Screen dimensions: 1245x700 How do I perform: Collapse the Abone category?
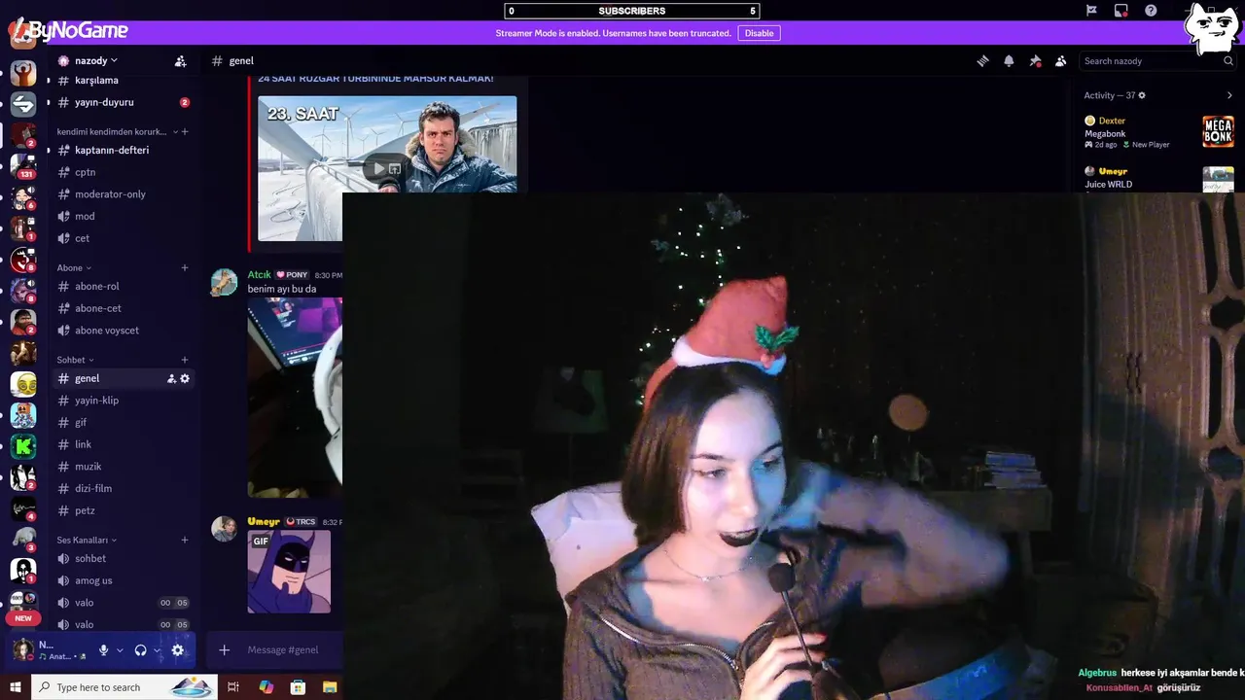pos(74,267)
